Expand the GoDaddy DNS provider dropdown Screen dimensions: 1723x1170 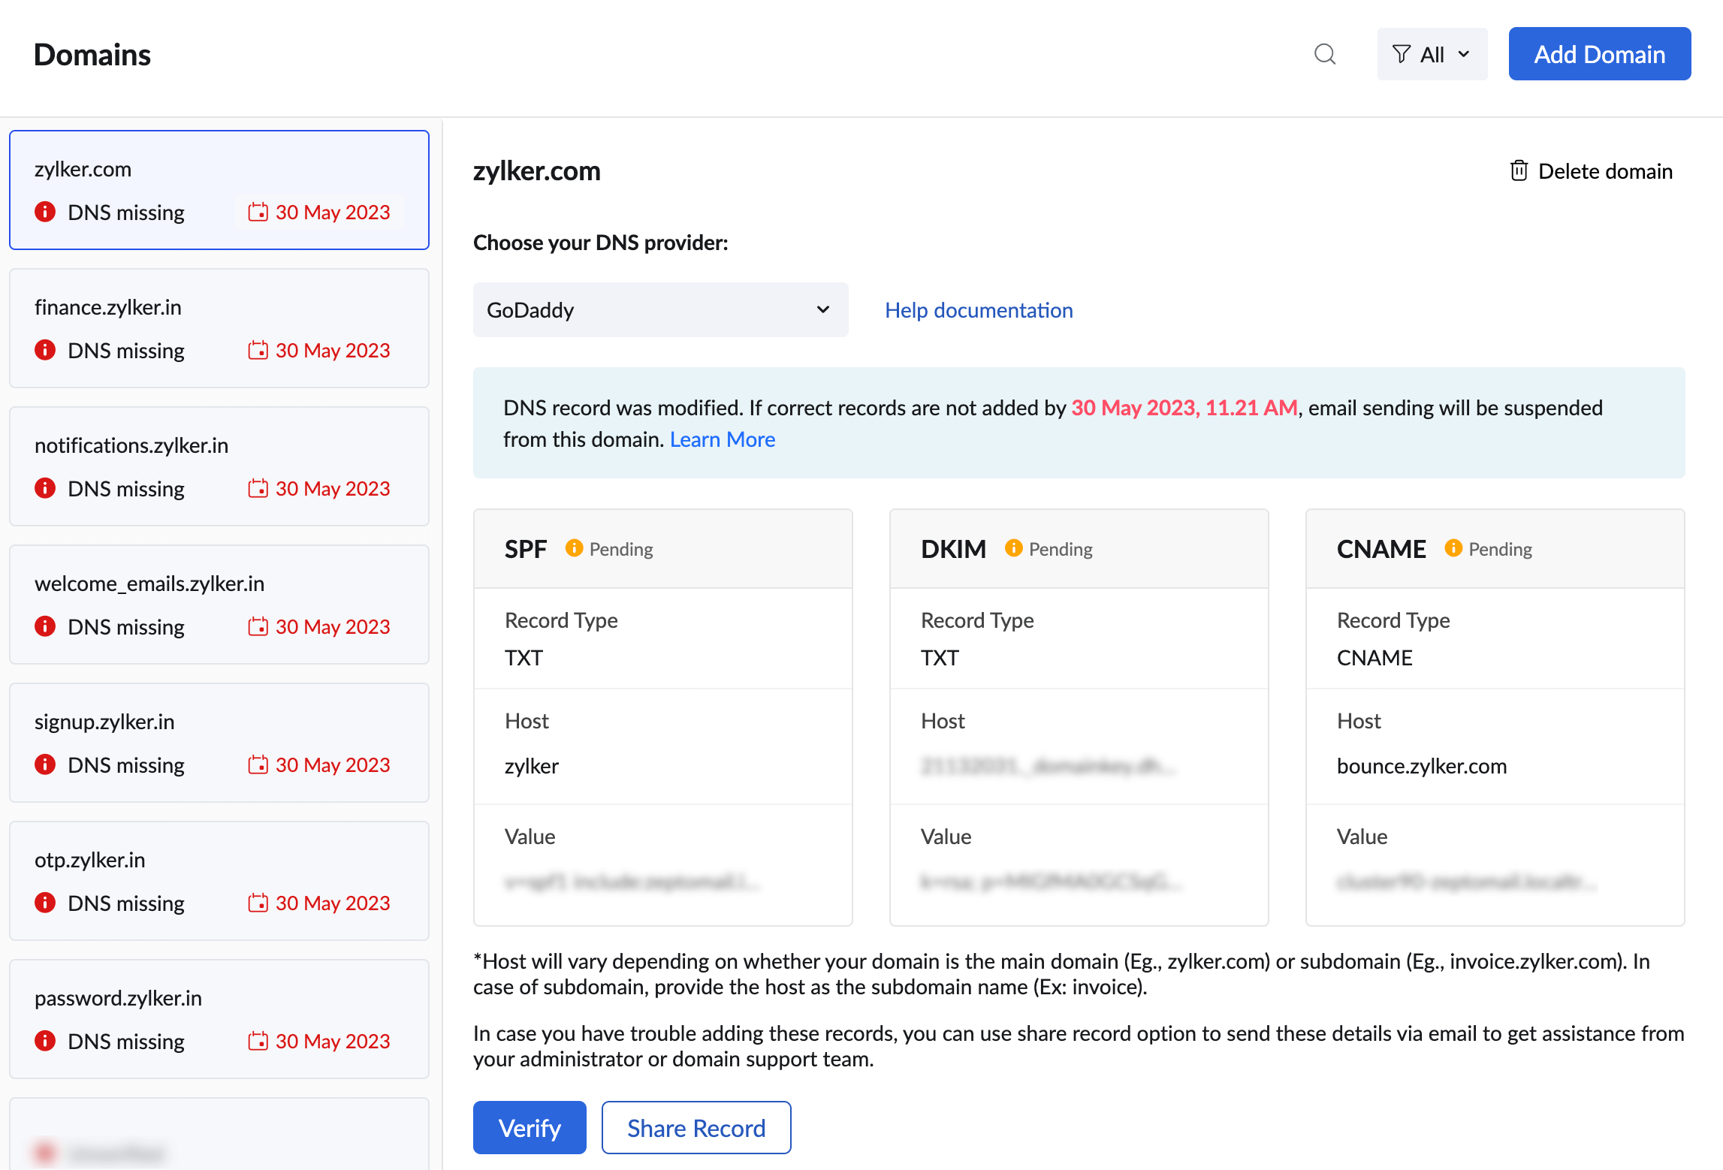tap(659, 310)
